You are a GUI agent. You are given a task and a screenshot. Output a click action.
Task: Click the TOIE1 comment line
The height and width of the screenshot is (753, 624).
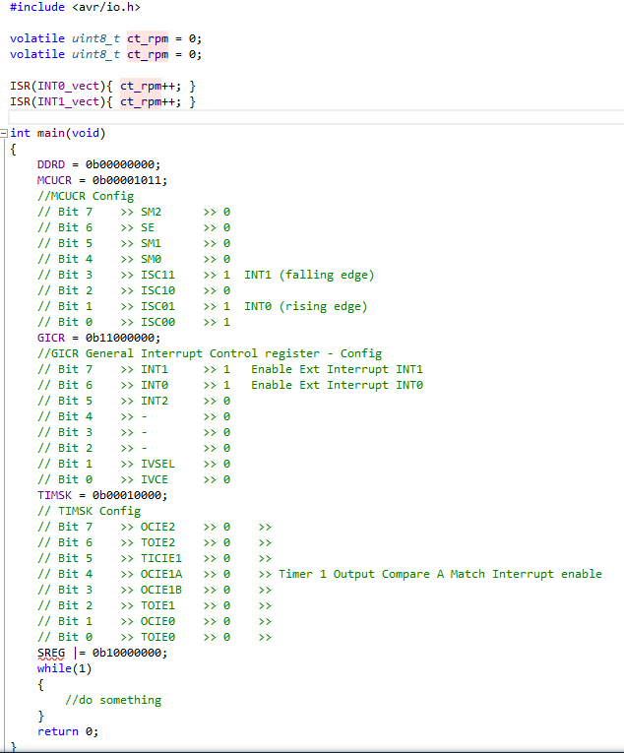pos(155,606)
